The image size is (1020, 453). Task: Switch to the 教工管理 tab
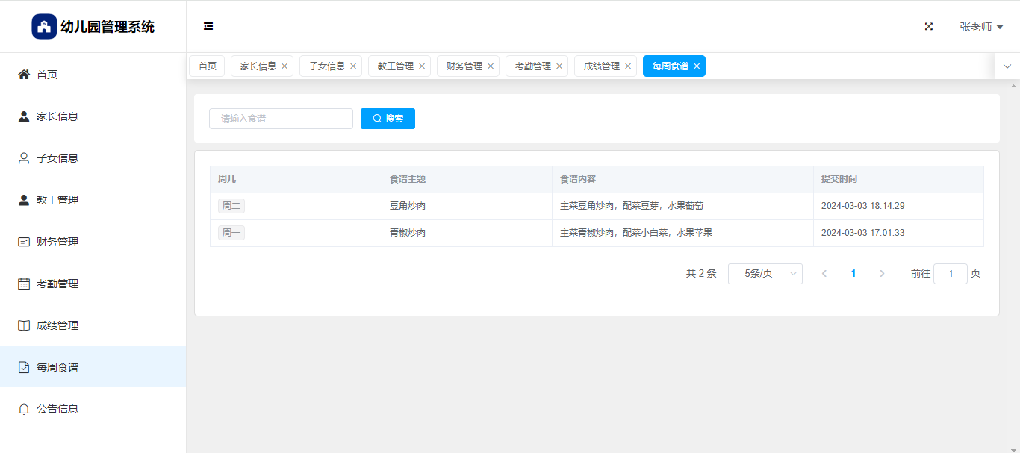coord(395,66)
